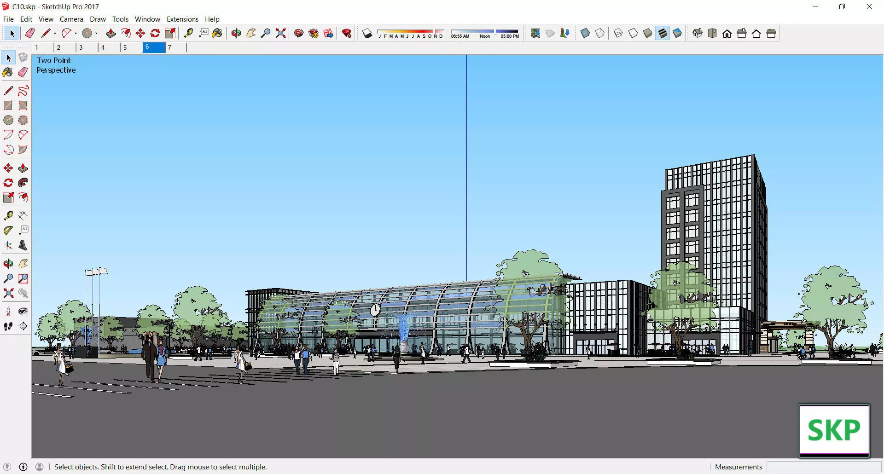
Task: Select the Section Plane tool in side toolbar
Action: pos(23,326)
